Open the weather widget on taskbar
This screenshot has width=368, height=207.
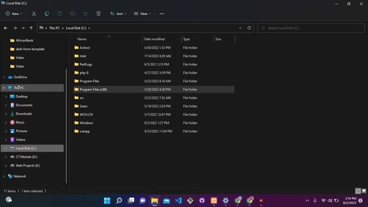point(9,200)
